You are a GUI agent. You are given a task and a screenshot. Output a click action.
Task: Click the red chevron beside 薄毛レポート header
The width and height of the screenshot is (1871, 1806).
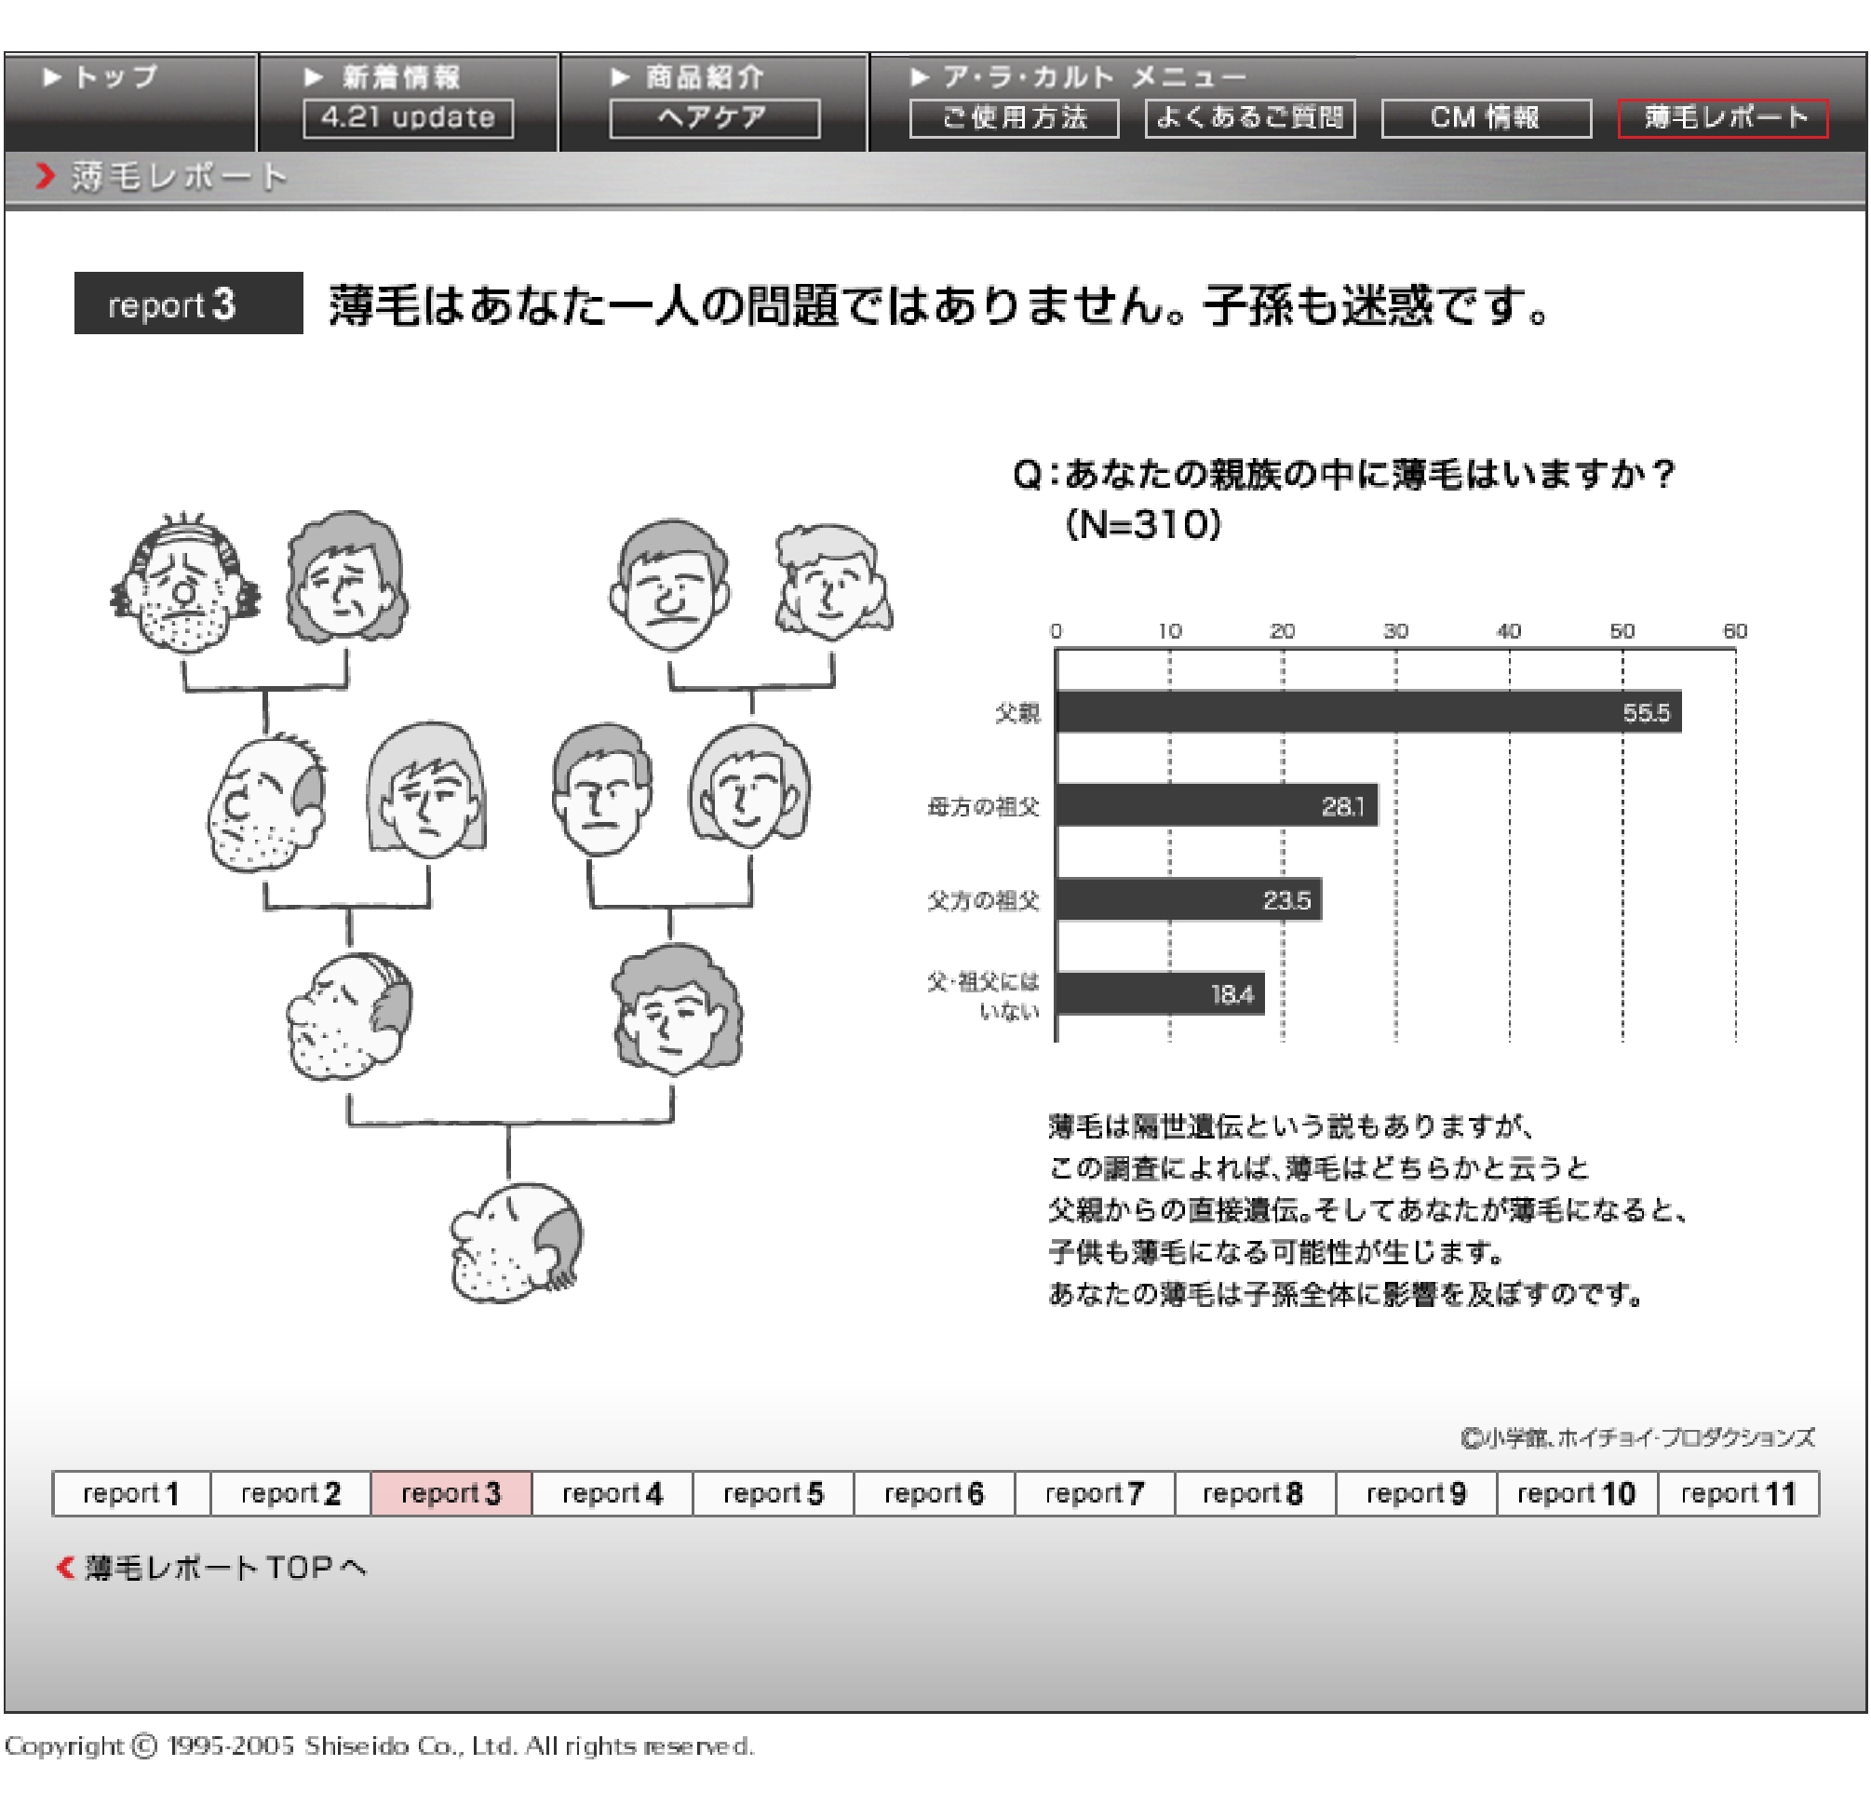(45, 177)
